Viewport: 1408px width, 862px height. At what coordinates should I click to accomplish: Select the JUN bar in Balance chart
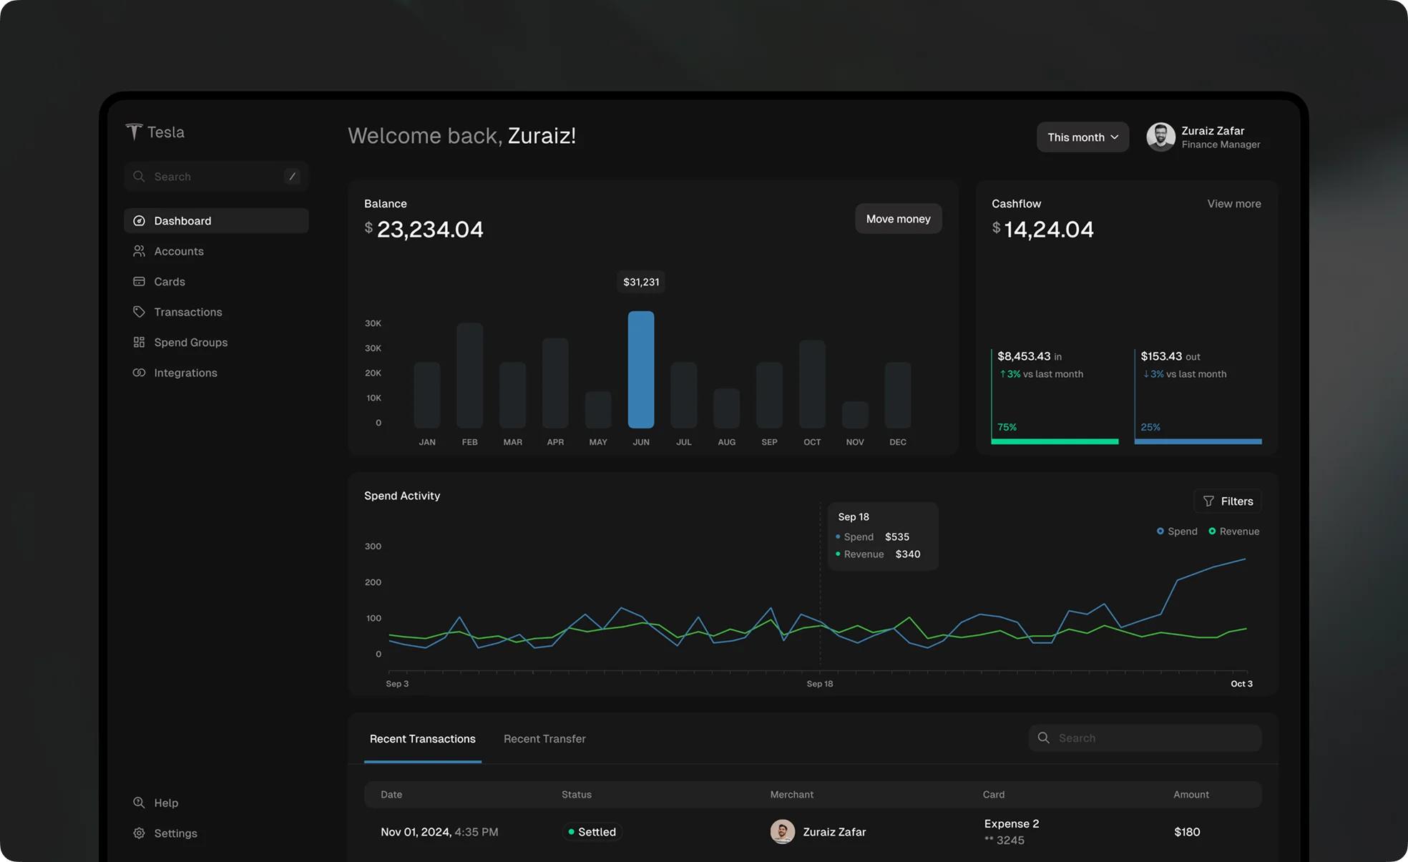click(640, 369)
